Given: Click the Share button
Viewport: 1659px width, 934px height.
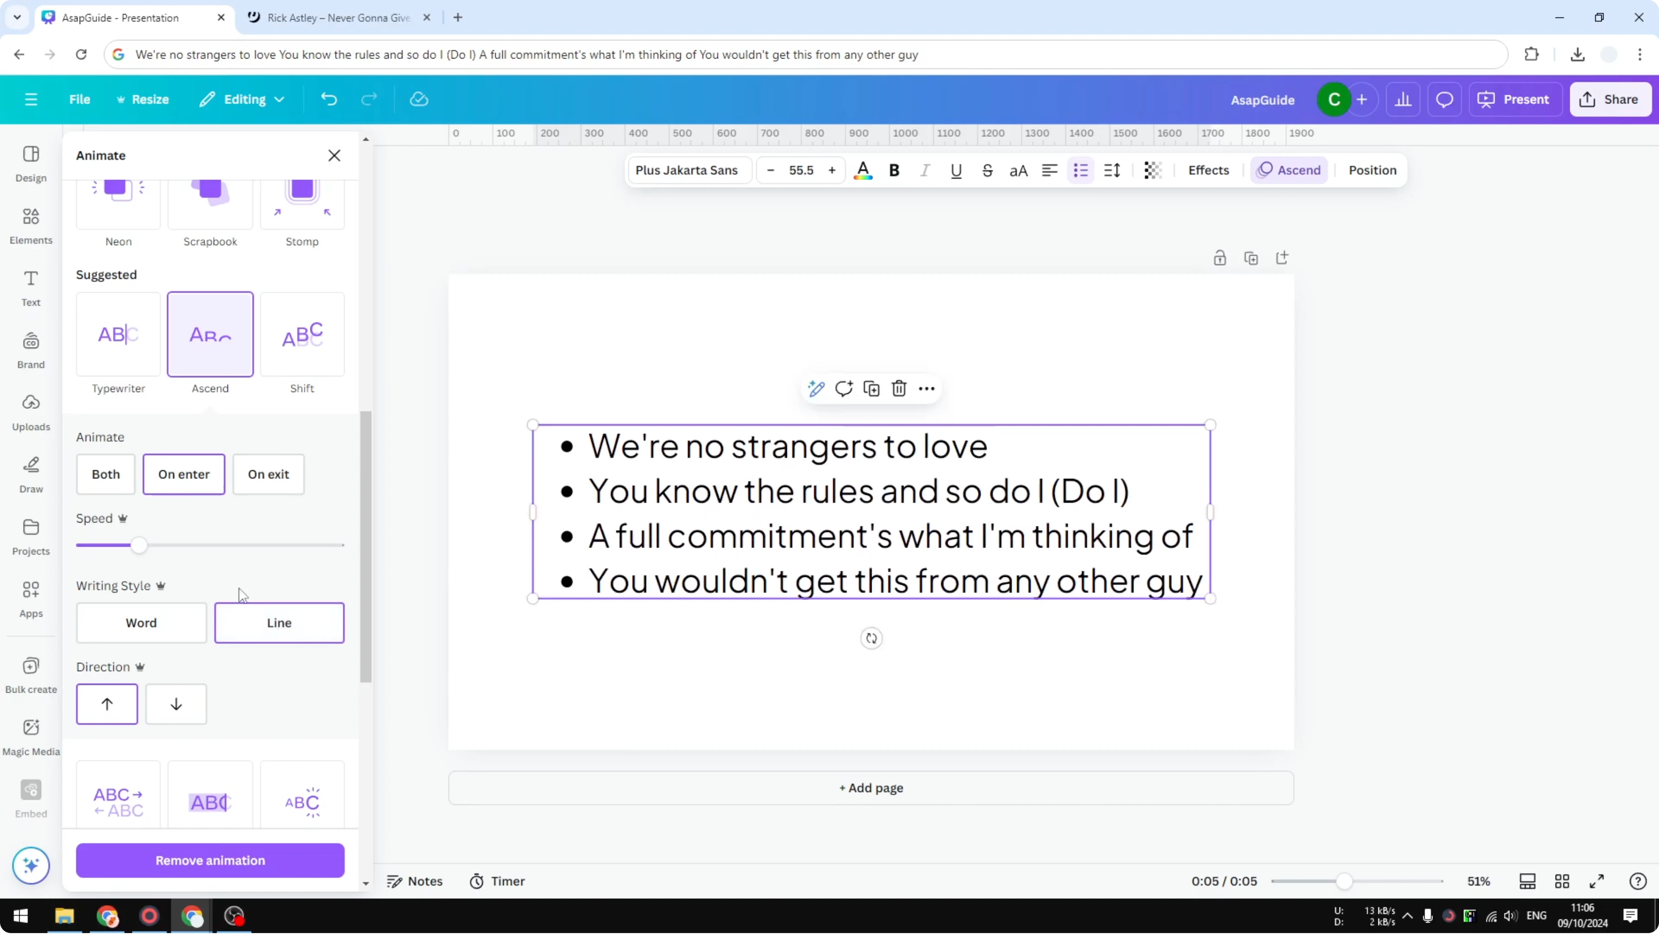Looking at the screenshot, I should [1610, 100].
